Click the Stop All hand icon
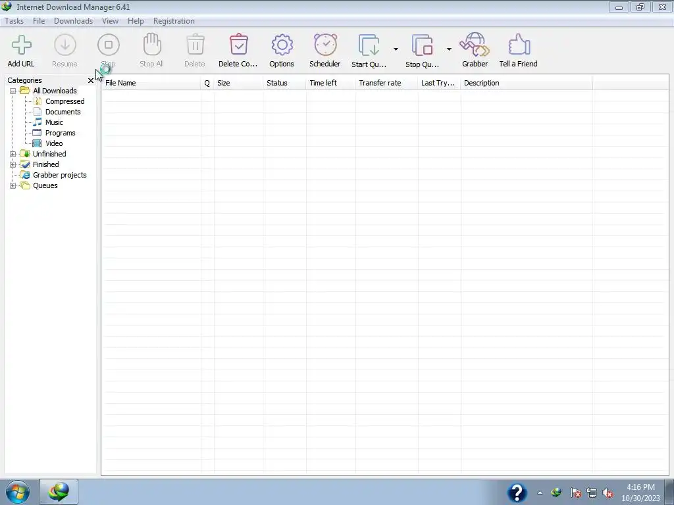 click(x=152, y=44)
